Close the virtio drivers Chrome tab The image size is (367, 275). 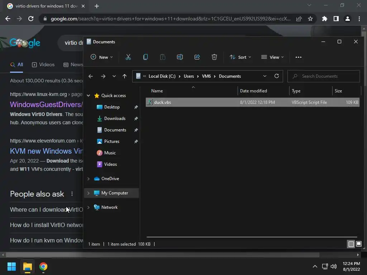83,6
